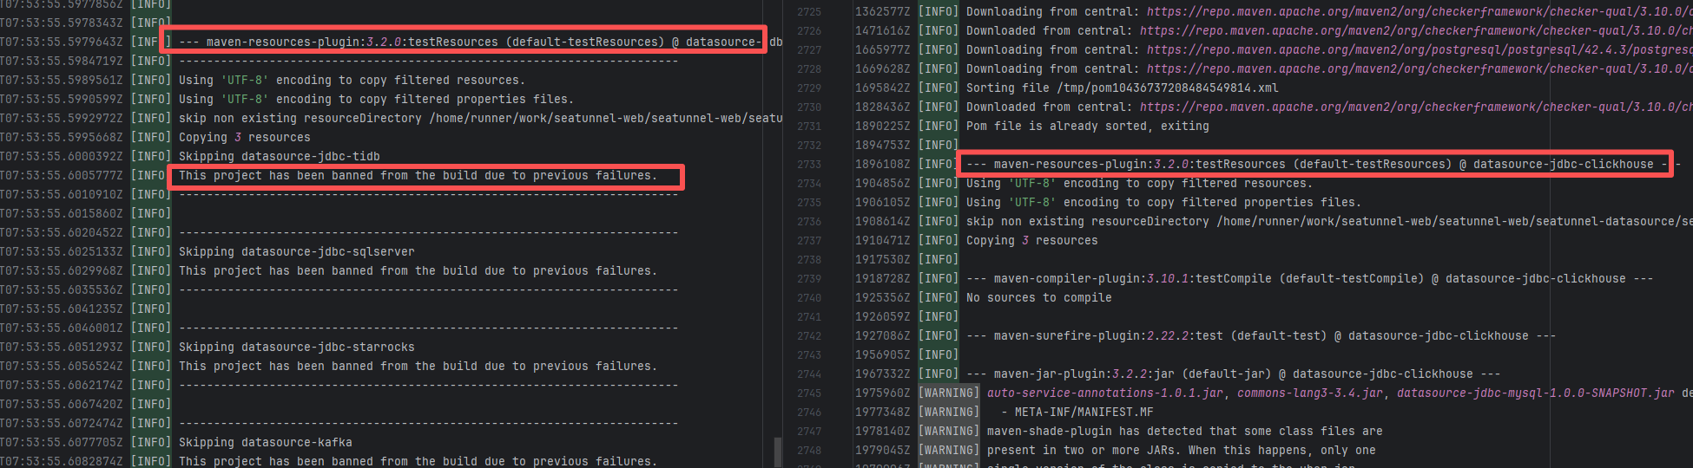Click the 'Skipping datasource-jdbc-sqlserver' log line
The height and width of the screenshot is (468, 1693).
tap(296, 252)
